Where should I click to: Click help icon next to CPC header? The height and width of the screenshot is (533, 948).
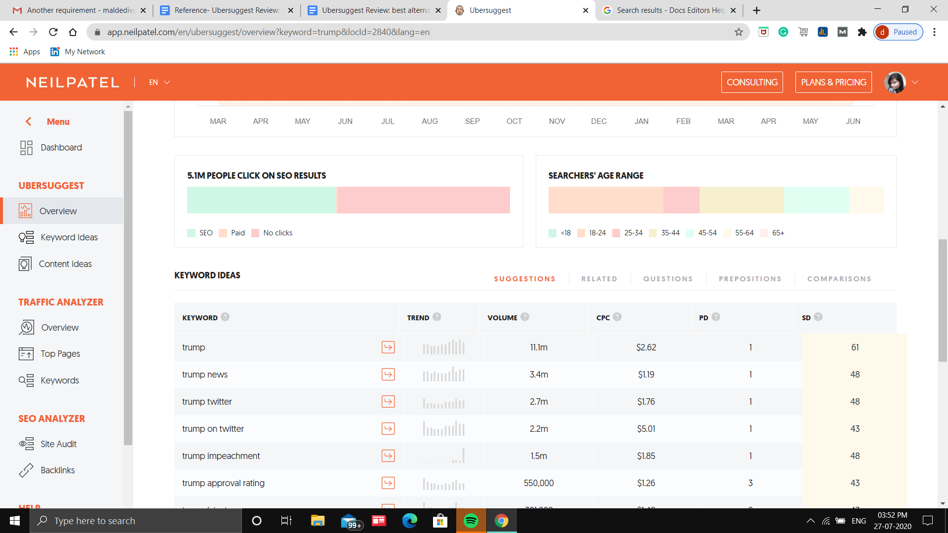[x=617, y=317]
